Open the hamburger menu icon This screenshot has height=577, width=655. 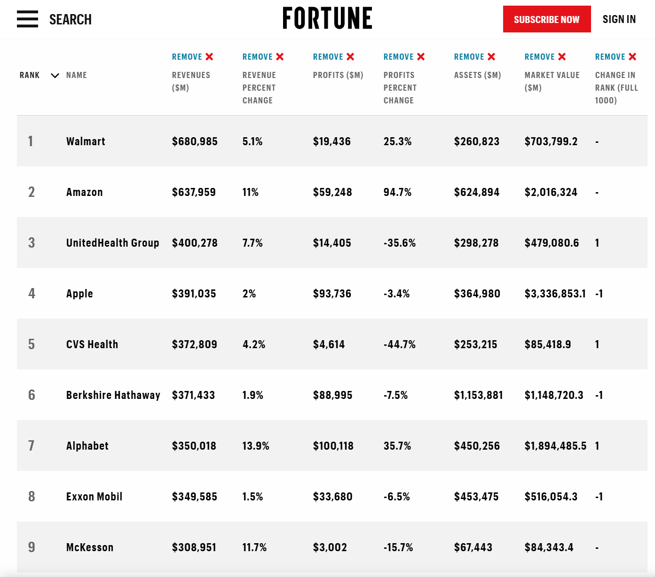(27, 19)
